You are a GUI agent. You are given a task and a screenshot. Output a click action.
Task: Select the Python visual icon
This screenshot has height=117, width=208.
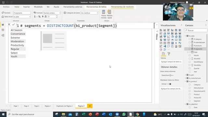[180, 43]
